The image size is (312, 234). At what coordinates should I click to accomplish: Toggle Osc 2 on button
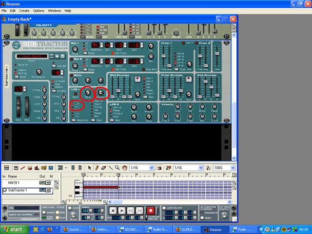pos(72,59)
